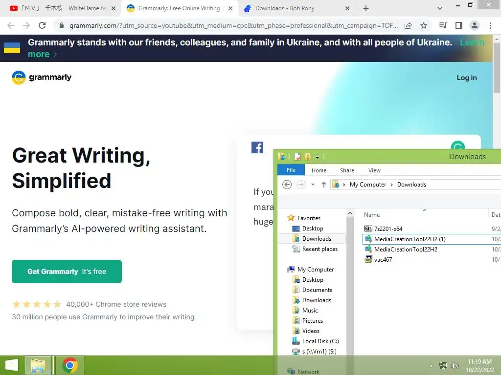Click the Chrome forward navigation arrow
The height and width of the screenshot is (375, 501).
click(x=26, y=25)
